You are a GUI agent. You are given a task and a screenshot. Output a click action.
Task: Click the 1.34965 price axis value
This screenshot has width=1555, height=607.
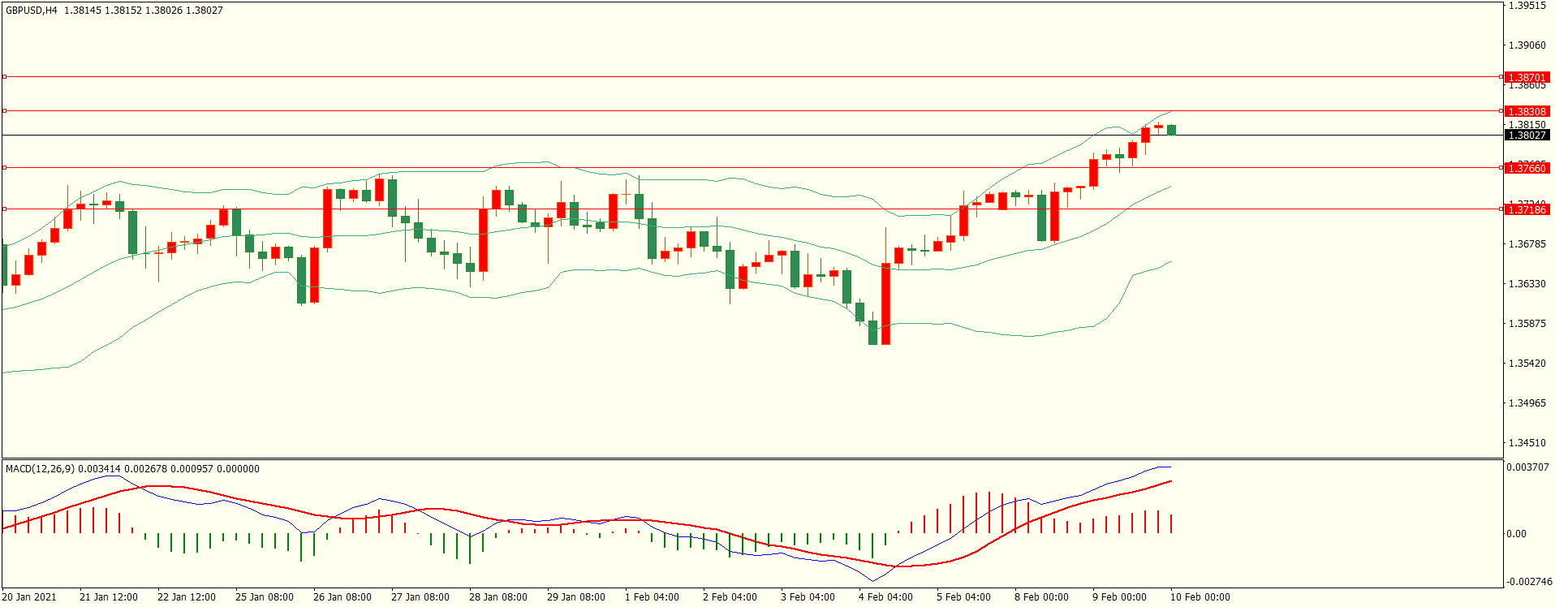(1527, 403)
